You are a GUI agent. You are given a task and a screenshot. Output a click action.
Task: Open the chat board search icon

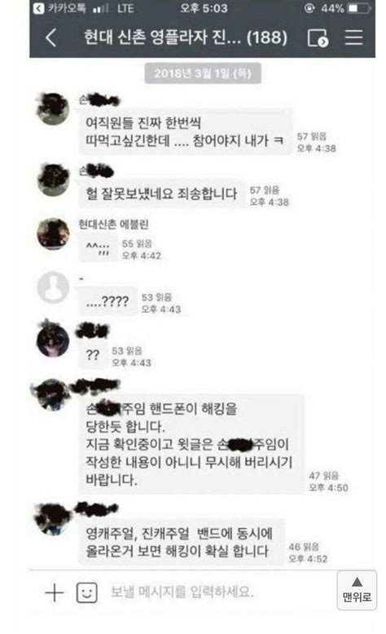pyautogui.click(x=318, y=37)
